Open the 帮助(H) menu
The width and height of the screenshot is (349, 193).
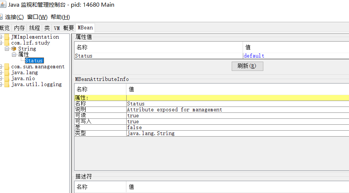pos(60,17)
